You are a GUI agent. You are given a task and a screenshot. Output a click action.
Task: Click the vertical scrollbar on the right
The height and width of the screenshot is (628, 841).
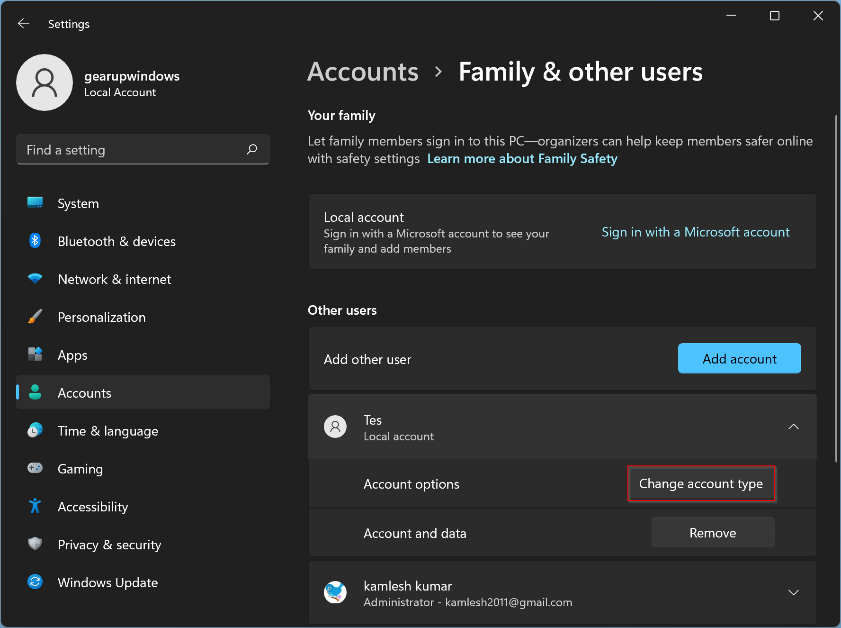836,288
